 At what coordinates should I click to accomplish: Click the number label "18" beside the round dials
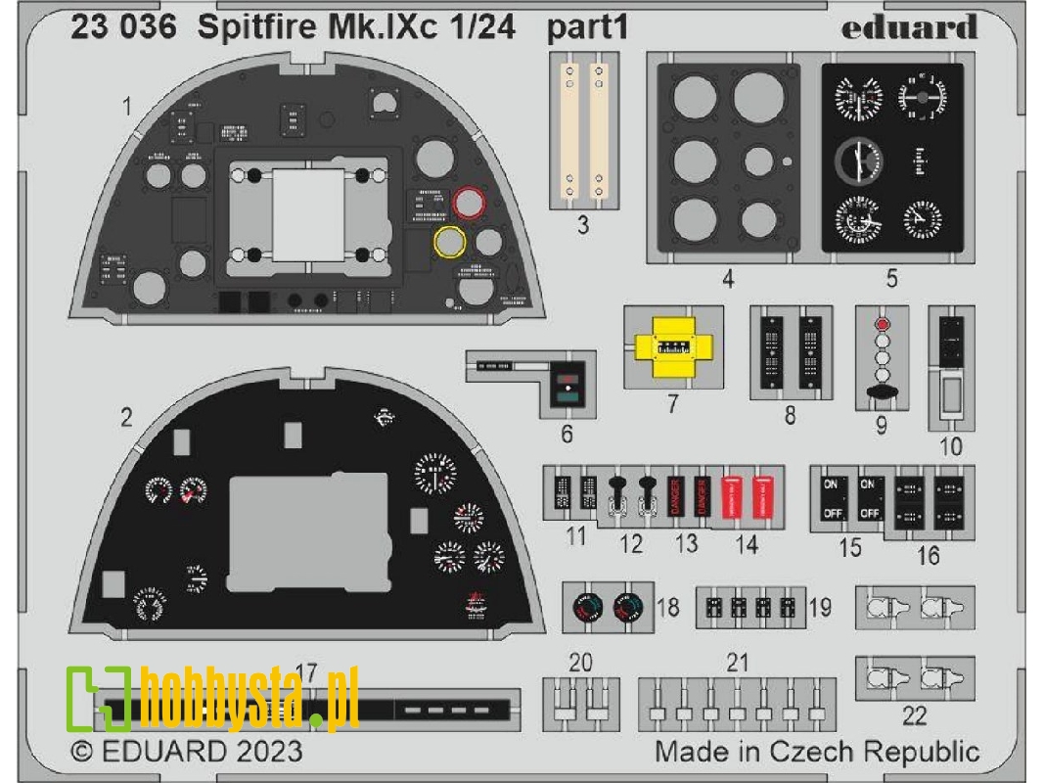pyautogui.click(x=668, y=607)
